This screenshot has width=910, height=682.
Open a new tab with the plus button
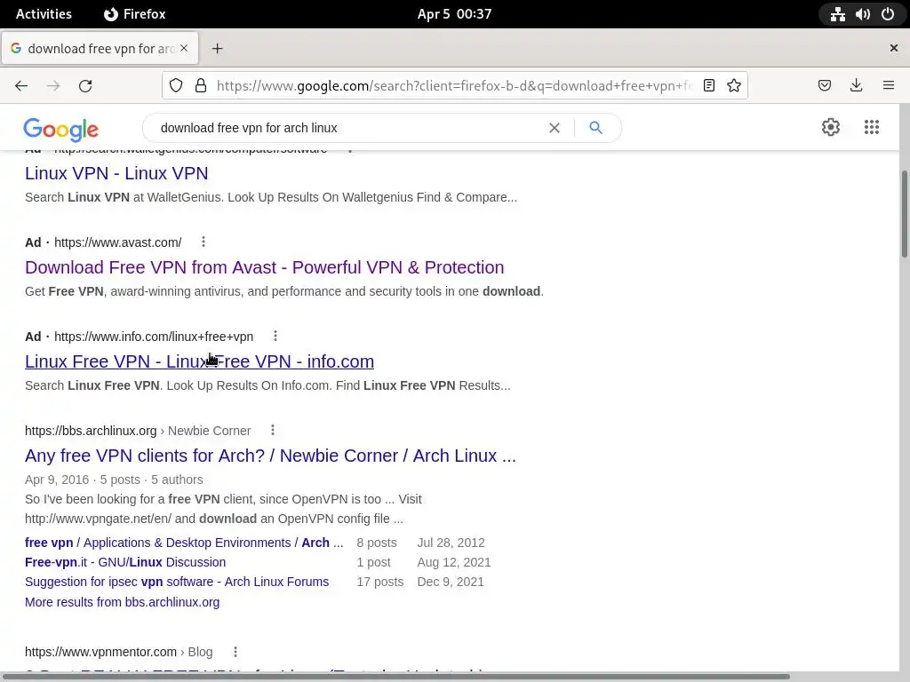coord(217,49)
